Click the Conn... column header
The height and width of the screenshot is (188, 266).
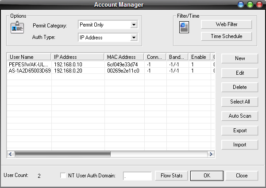click(x=155, y=57)
